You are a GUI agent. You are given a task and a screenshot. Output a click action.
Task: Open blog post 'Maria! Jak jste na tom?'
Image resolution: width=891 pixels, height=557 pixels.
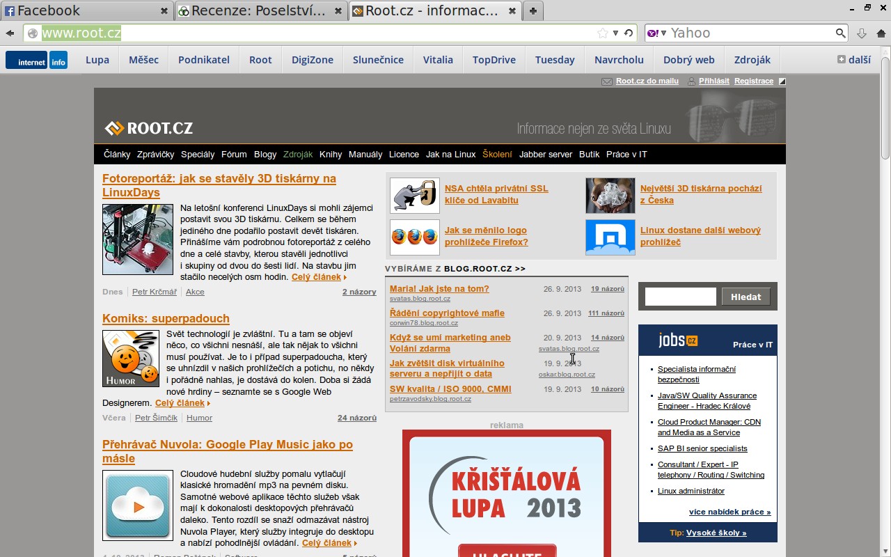pos(439,288)
